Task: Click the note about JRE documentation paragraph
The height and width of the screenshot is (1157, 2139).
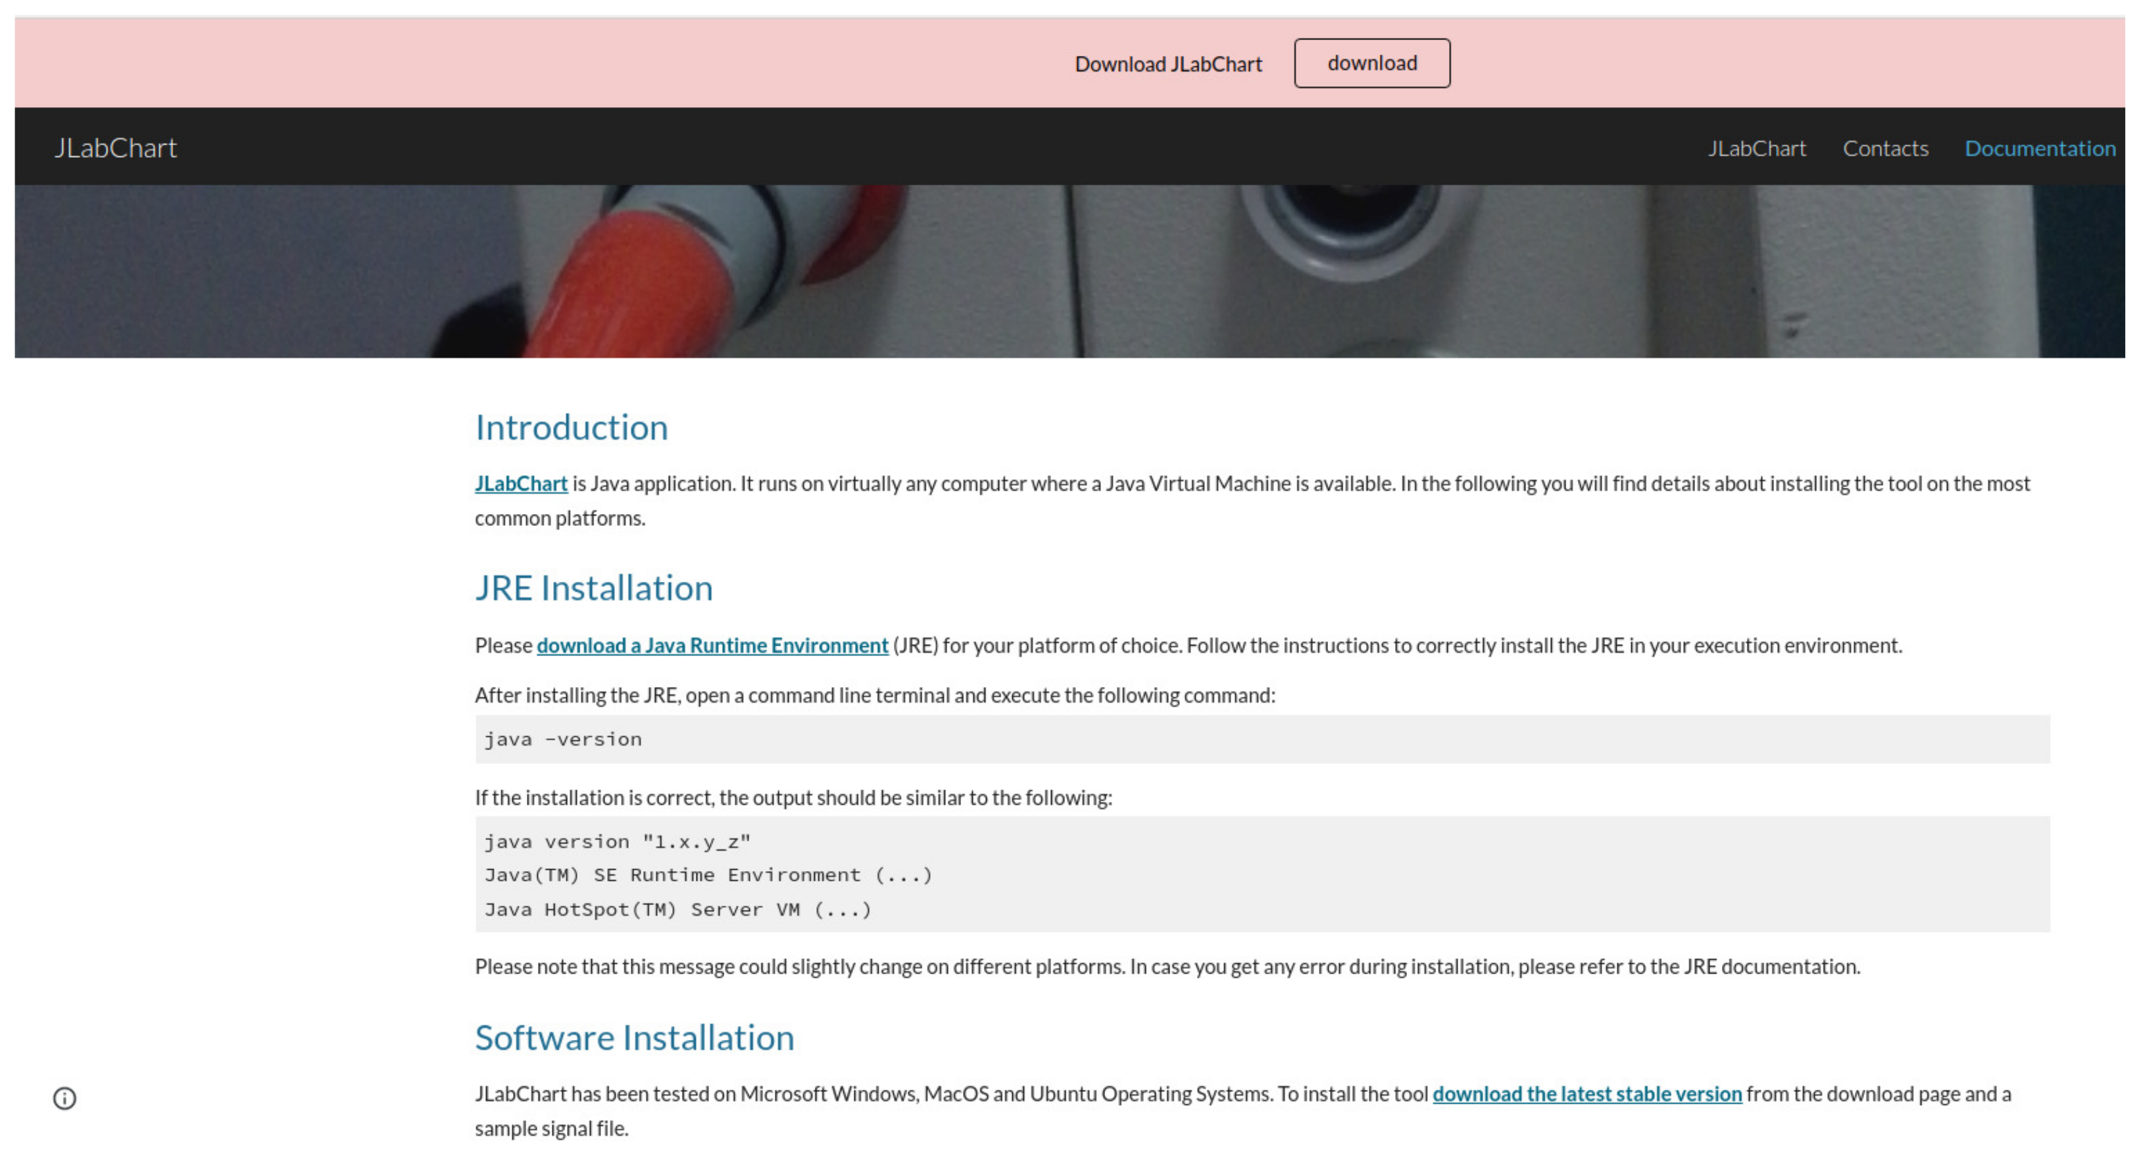Action: coord(1167,967)
